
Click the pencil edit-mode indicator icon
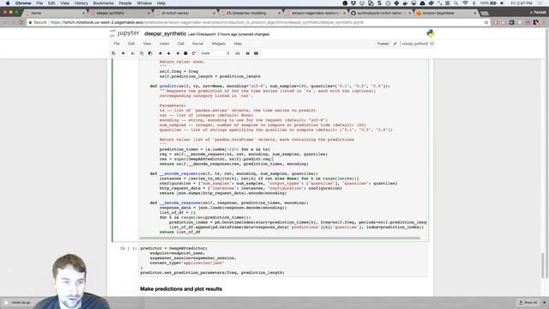(395, 44)
